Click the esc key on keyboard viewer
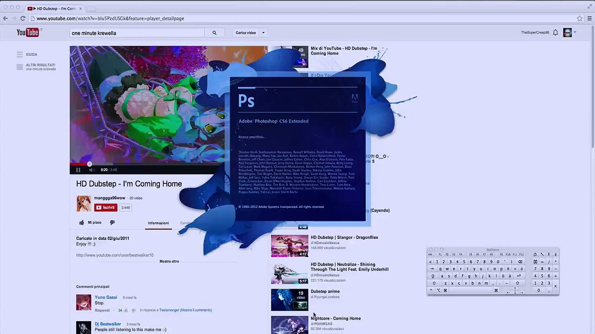 point(430,254)
